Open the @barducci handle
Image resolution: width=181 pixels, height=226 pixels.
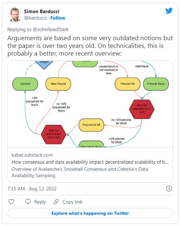point(35,18)
